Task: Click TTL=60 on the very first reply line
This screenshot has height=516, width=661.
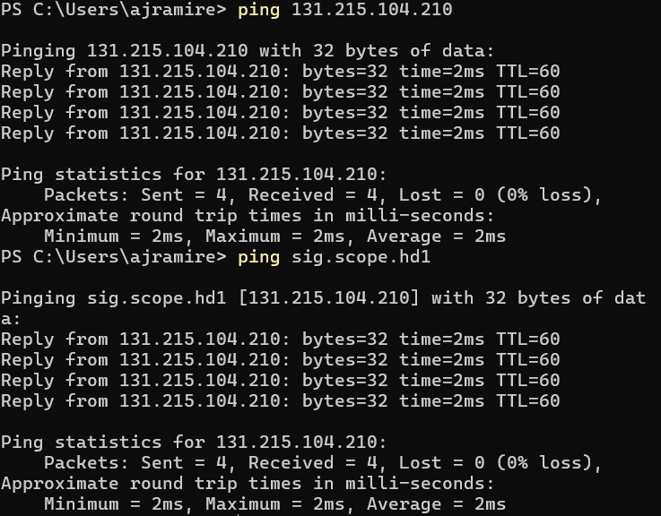Action: (x=527, y=72)
